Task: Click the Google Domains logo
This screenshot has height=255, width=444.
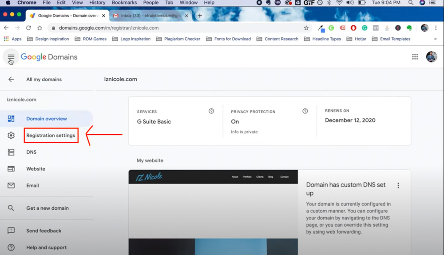Action: [x=49, y=57]
